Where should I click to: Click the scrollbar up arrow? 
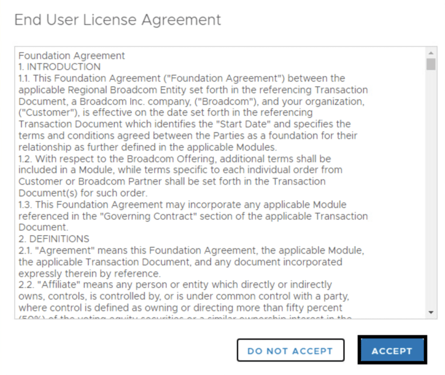point(431,52)
